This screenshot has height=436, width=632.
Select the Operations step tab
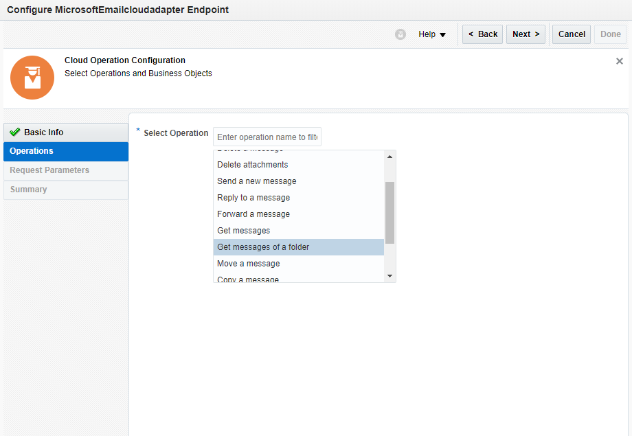point(32,151)
